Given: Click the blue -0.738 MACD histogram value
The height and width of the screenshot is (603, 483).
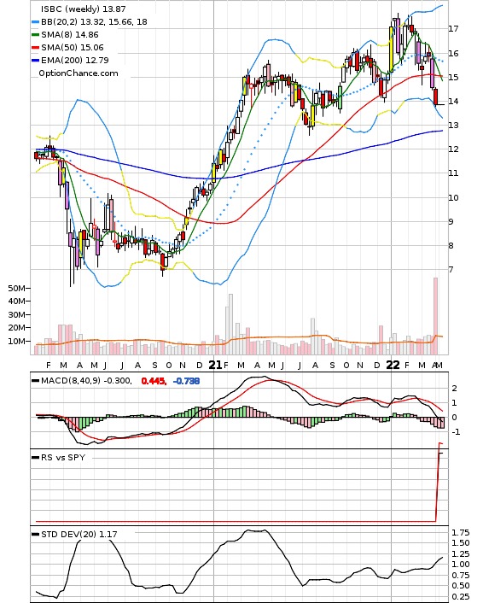Looking at the screenshot, I should tap(186, 381).
